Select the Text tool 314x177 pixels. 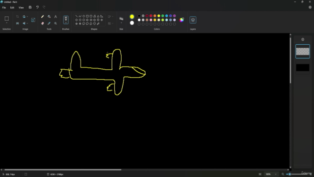tap(55, 17)
